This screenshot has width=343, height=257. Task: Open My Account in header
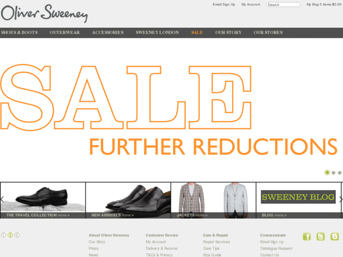tap(251, 4)
